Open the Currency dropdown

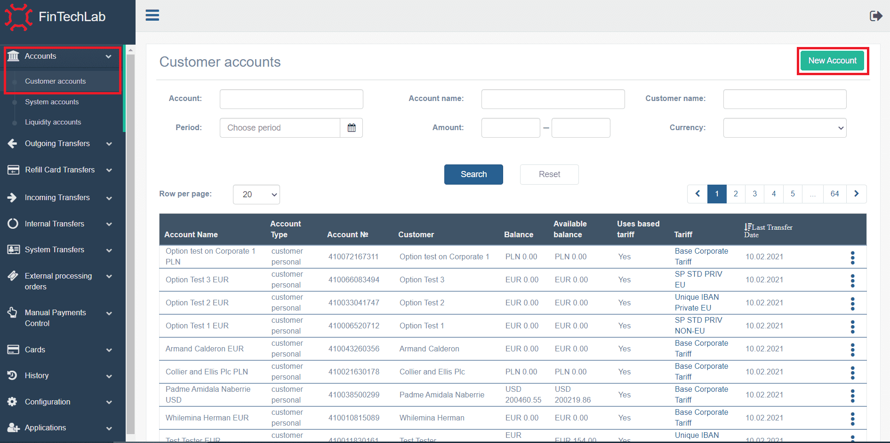point(785,128)
